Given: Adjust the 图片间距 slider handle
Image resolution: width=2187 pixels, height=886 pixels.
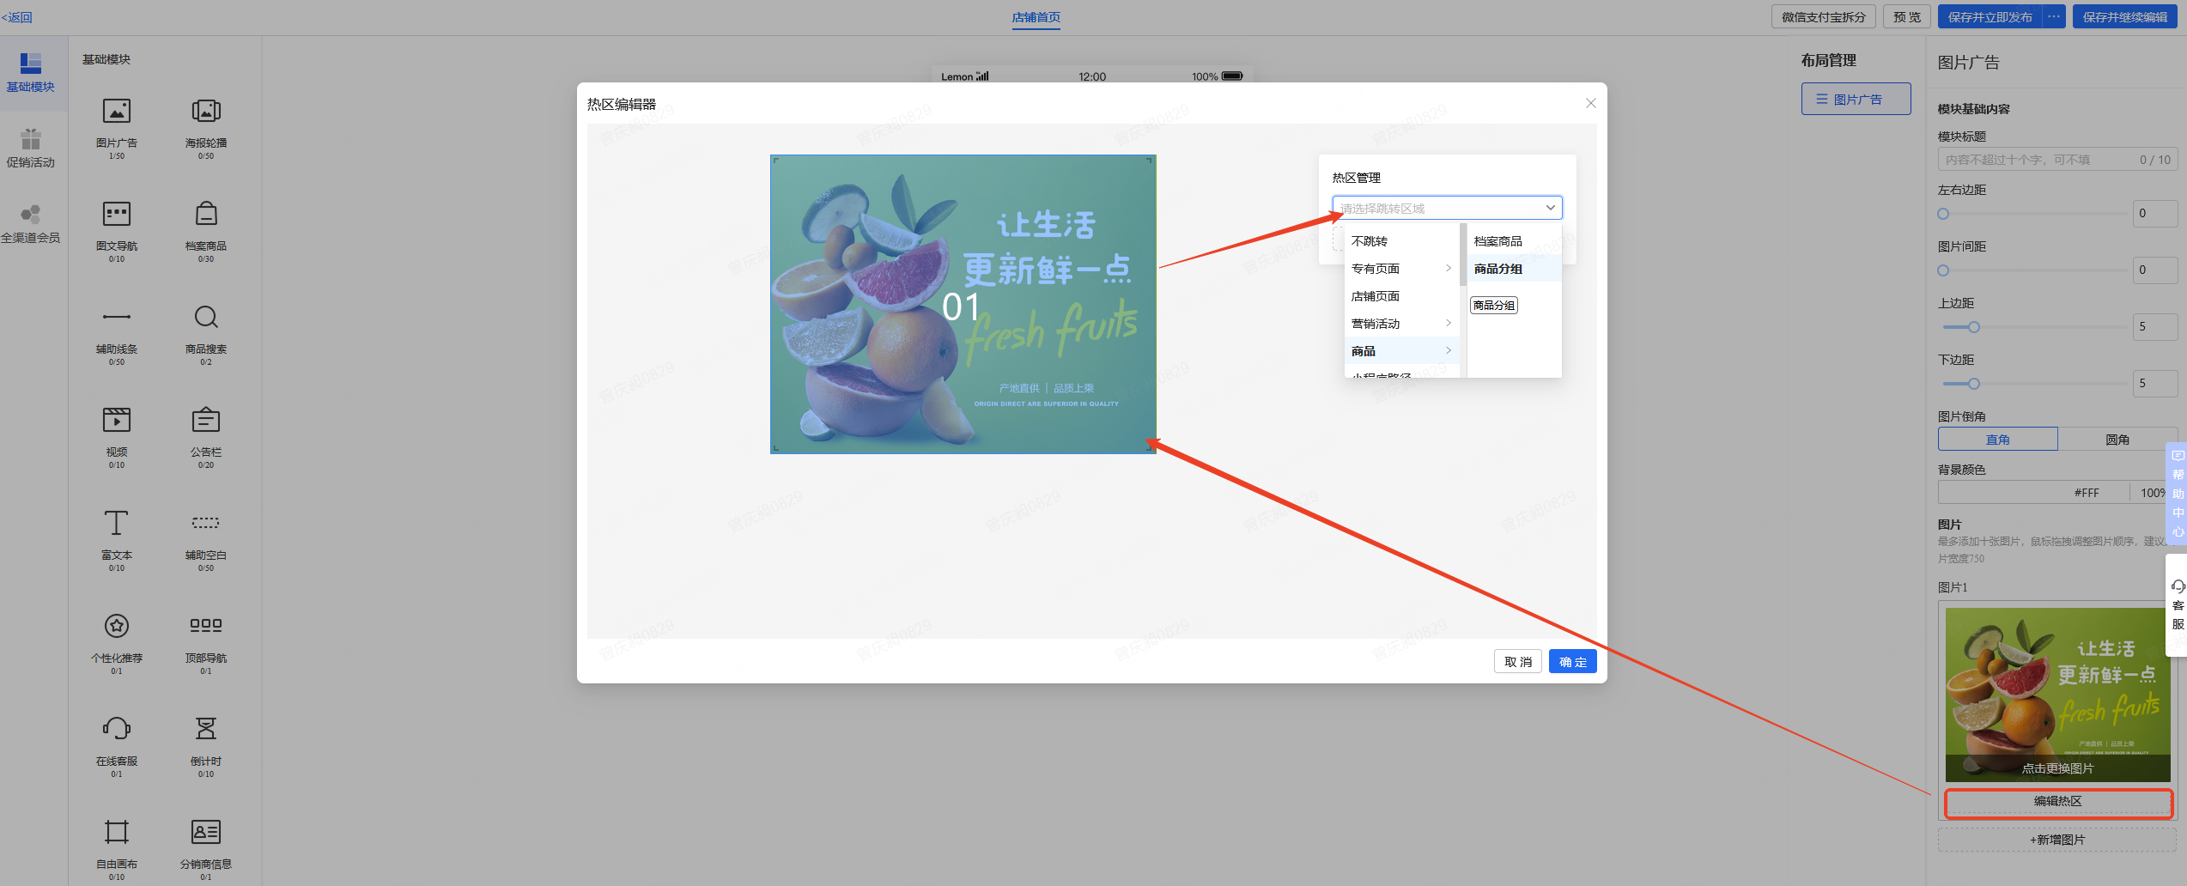Looking at the screenshot, I should pyautogui.click(x=1943, y=270).
